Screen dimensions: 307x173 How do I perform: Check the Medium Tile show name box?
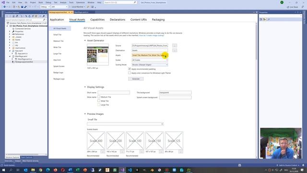[x=99, y=97]
